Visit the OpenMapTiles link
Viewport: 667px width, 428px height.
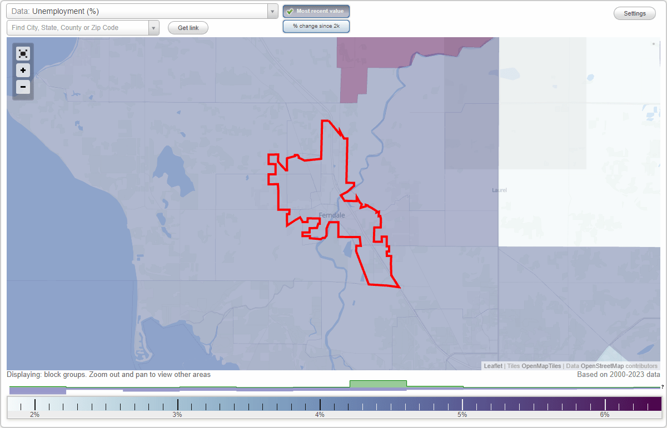(542, 366)
